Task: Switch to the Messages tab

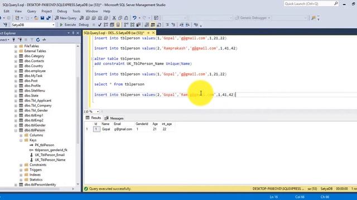Action: click(x=114, y=118)
